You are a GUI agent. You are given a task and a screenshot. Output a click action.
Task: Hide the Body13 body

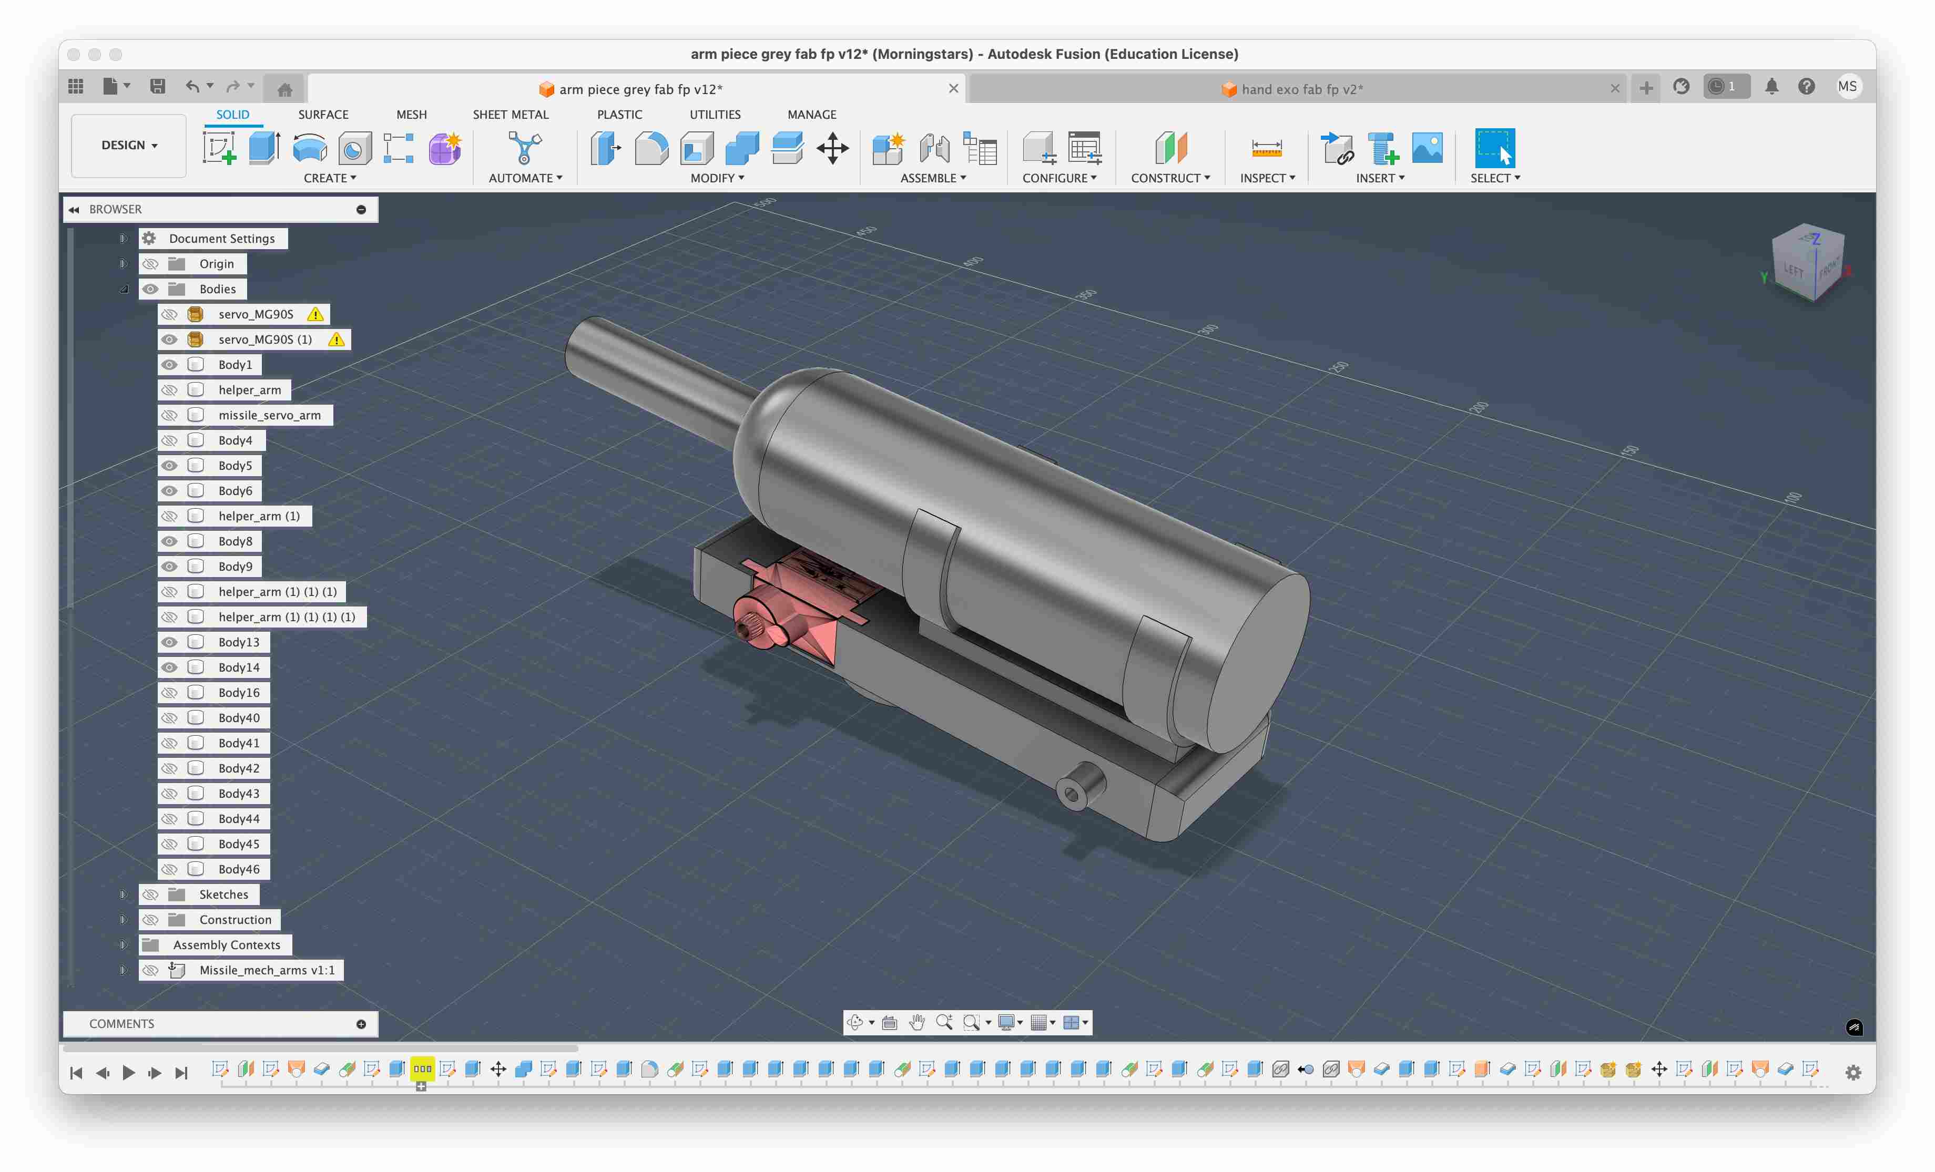click(x=169, y=642)
